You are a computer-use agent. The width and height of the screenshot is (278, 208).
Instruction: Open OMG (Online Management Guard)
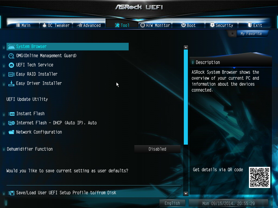46,56
